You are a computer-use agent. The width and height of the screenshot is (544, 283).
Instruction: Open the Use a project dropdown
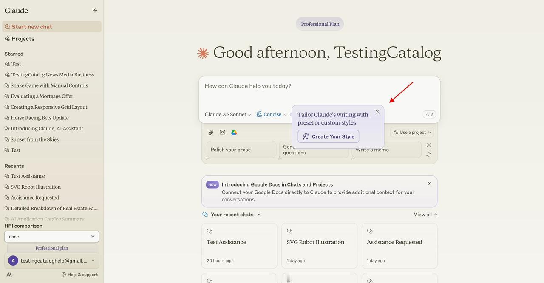pos(412,132)
